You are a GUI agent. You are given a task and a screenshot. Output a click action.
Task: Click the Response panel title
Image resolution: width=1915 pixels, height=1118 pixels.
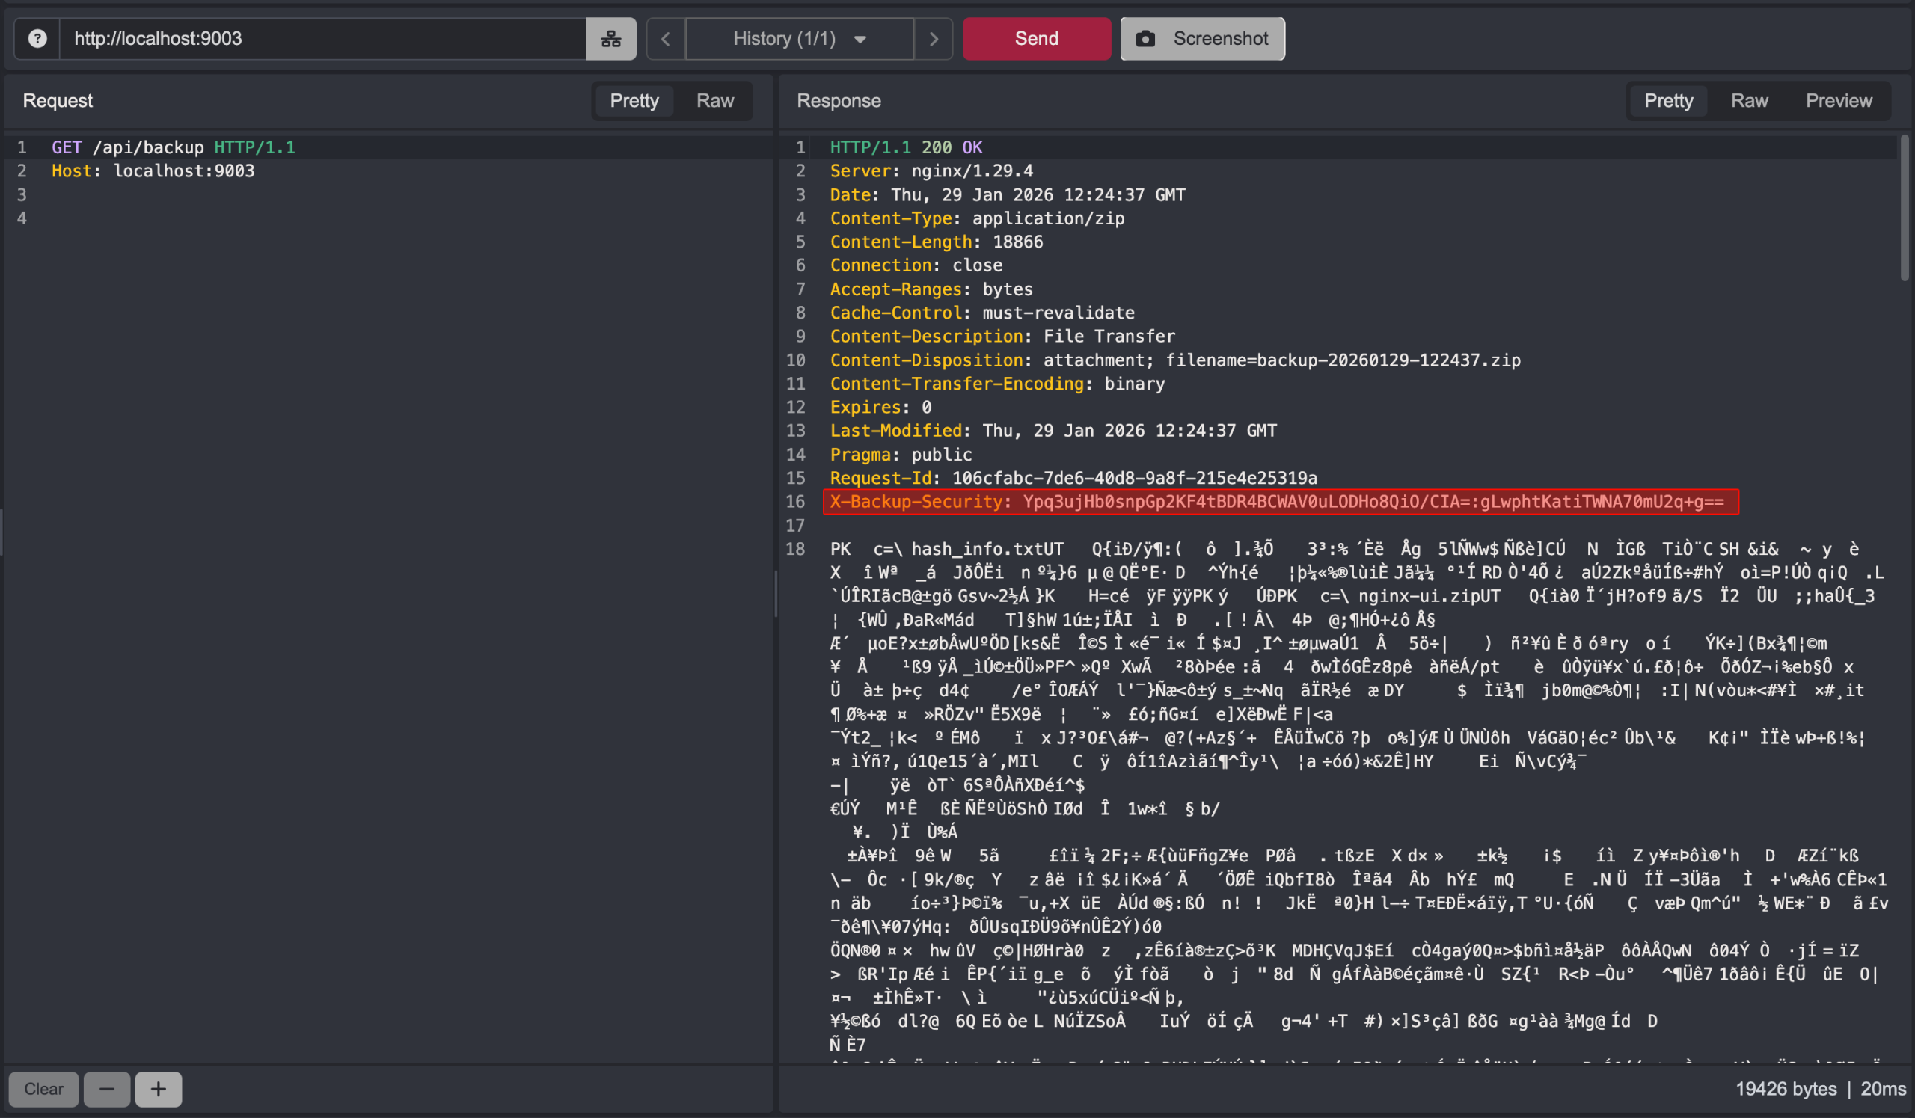839,101
